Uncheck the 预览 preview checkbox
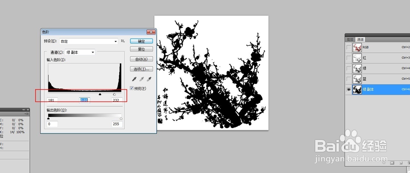The image size is (410, 173). [x=132, y=88]
